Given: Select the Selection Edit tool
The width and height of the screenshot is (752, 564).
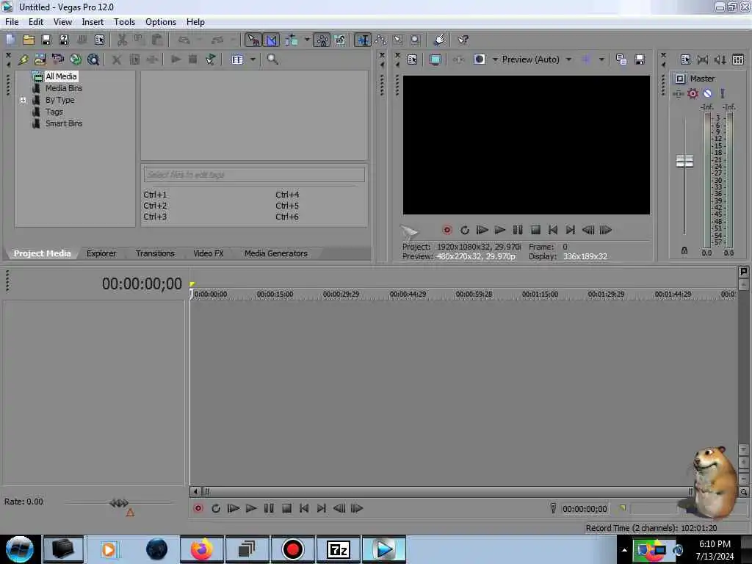Looking at the screenshot, I should 397,40.
